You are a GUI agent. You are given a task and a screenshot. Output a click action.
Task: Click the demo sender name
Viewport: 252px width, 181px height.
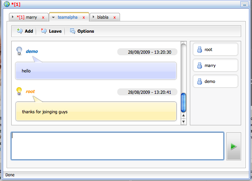pos(32,51)
